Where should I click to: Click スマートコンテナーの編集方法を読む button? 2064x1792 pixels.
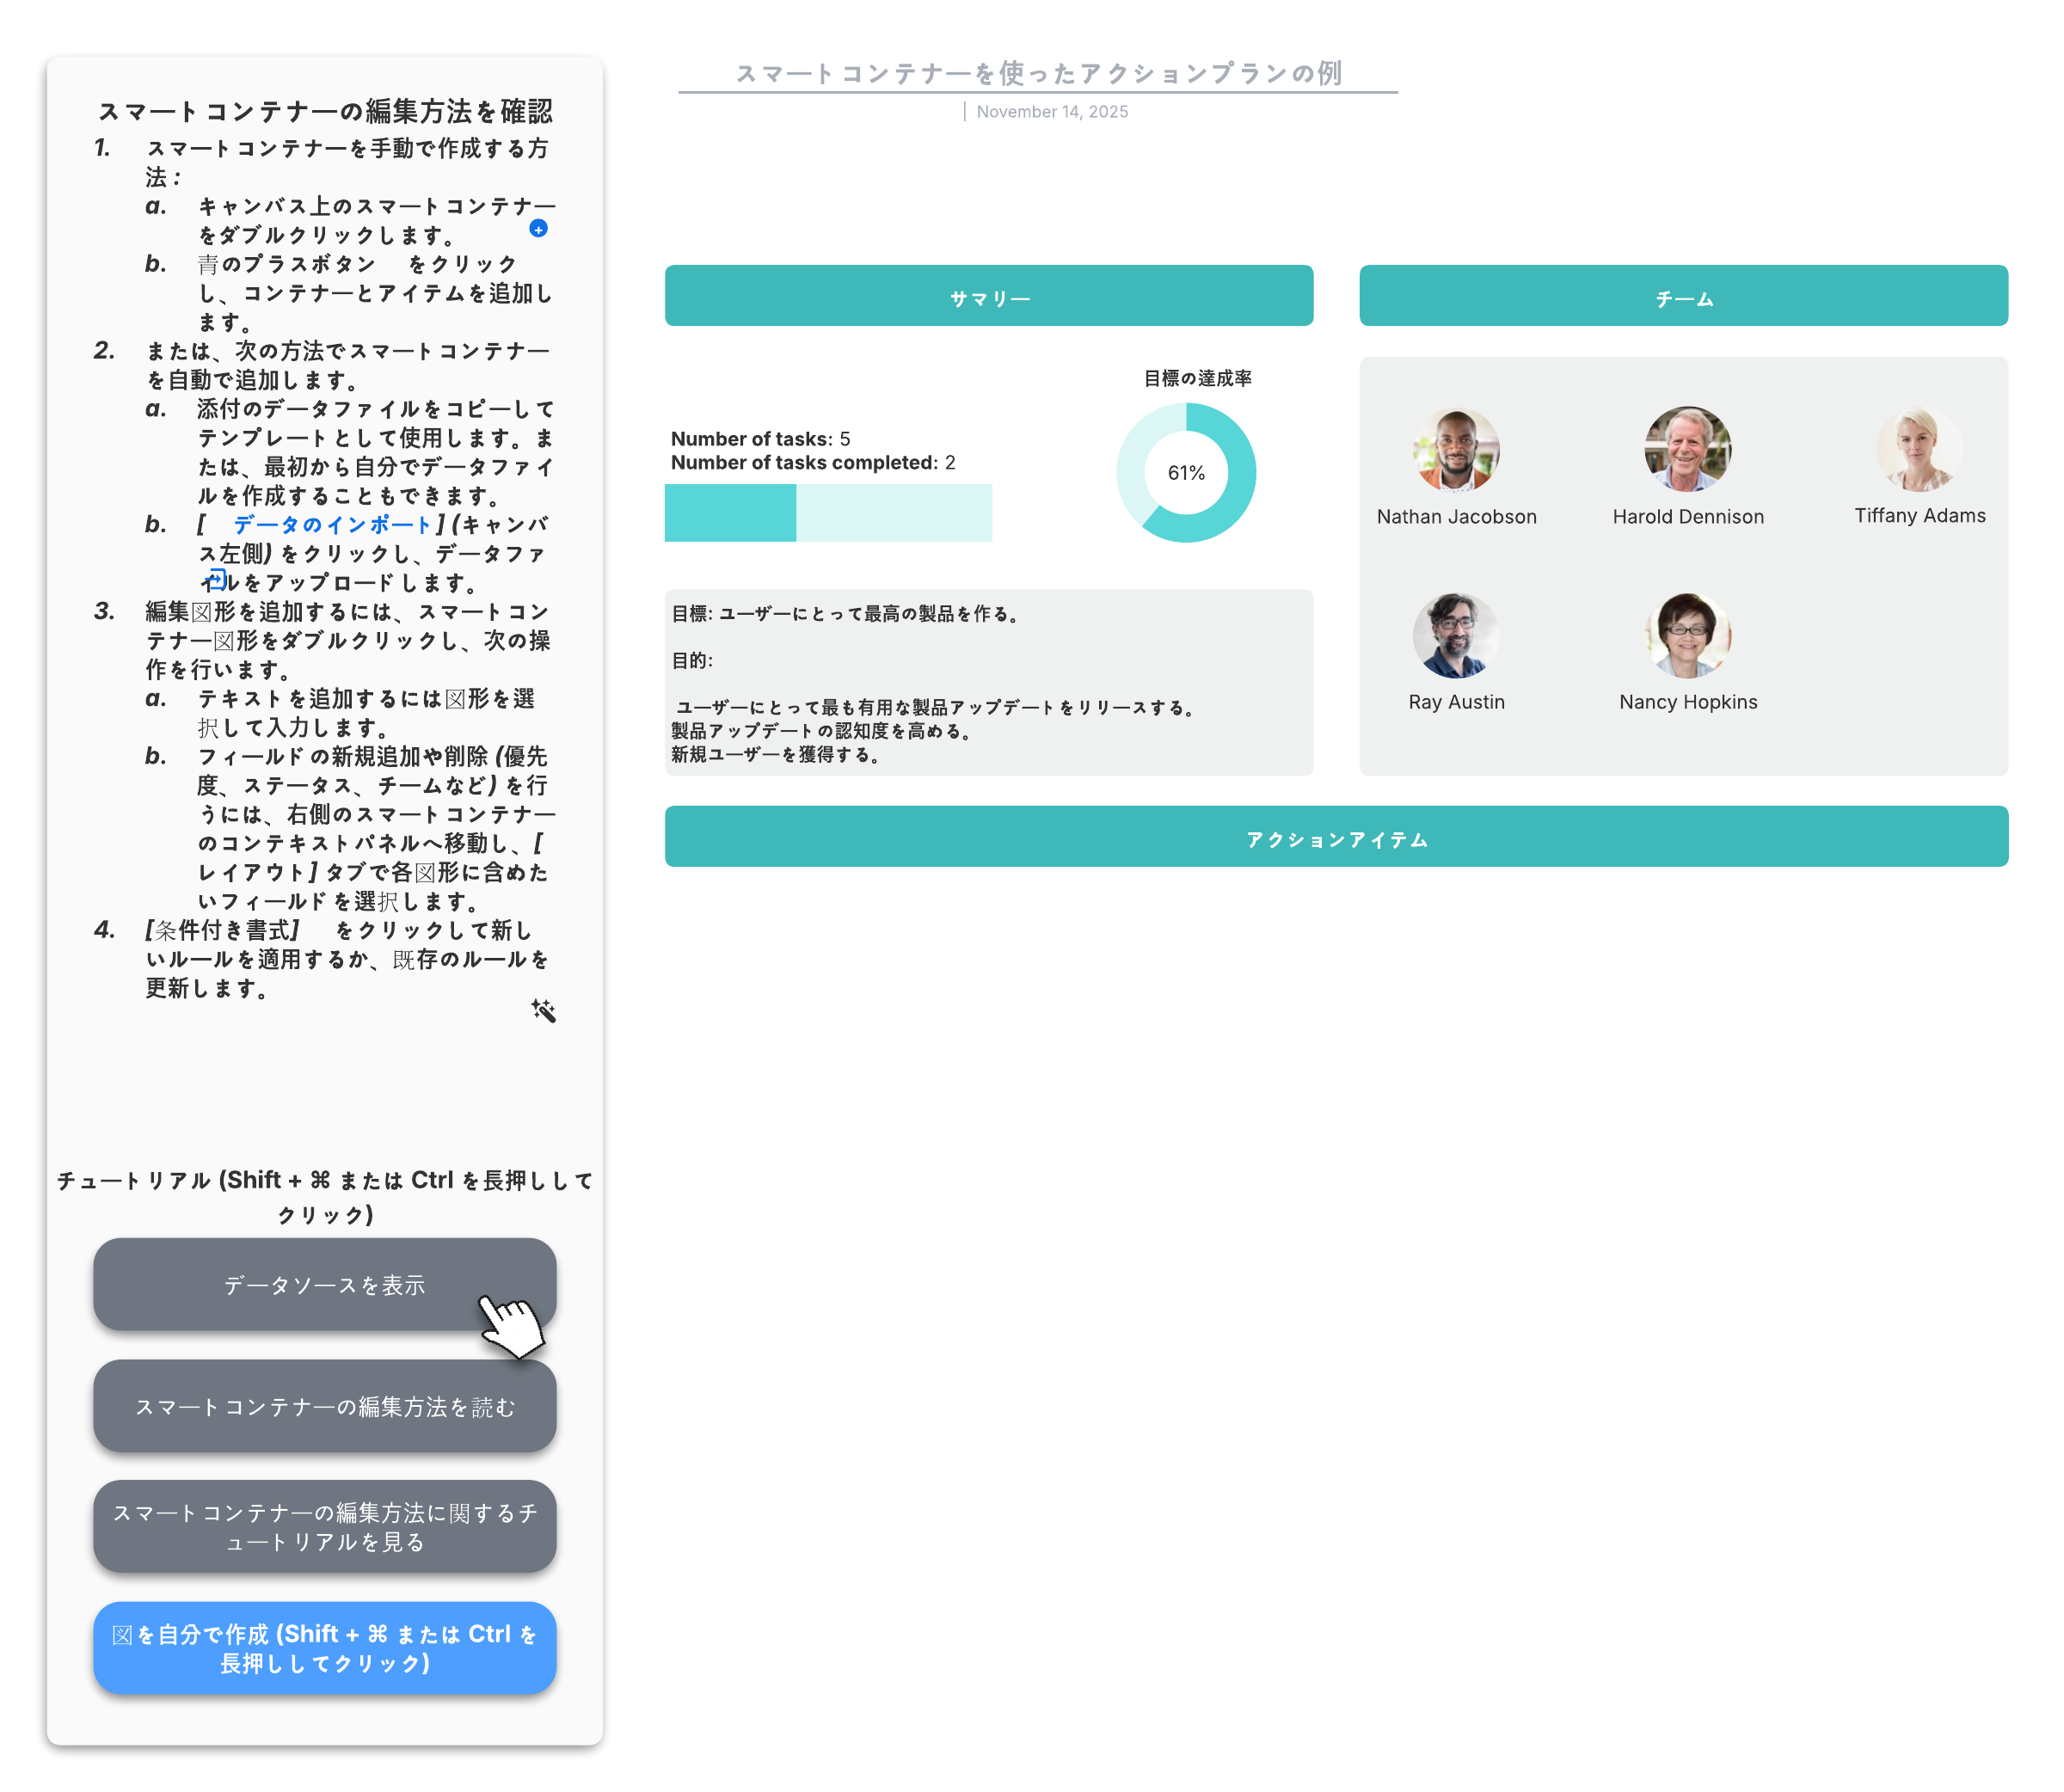tap(325, 1406)
